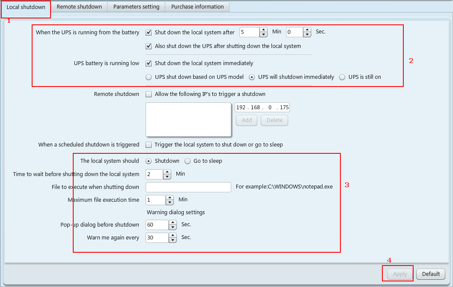This screenshot has height=287, width=453.
Task: Decrease the maximum file execution time
Action: [170, 203]
